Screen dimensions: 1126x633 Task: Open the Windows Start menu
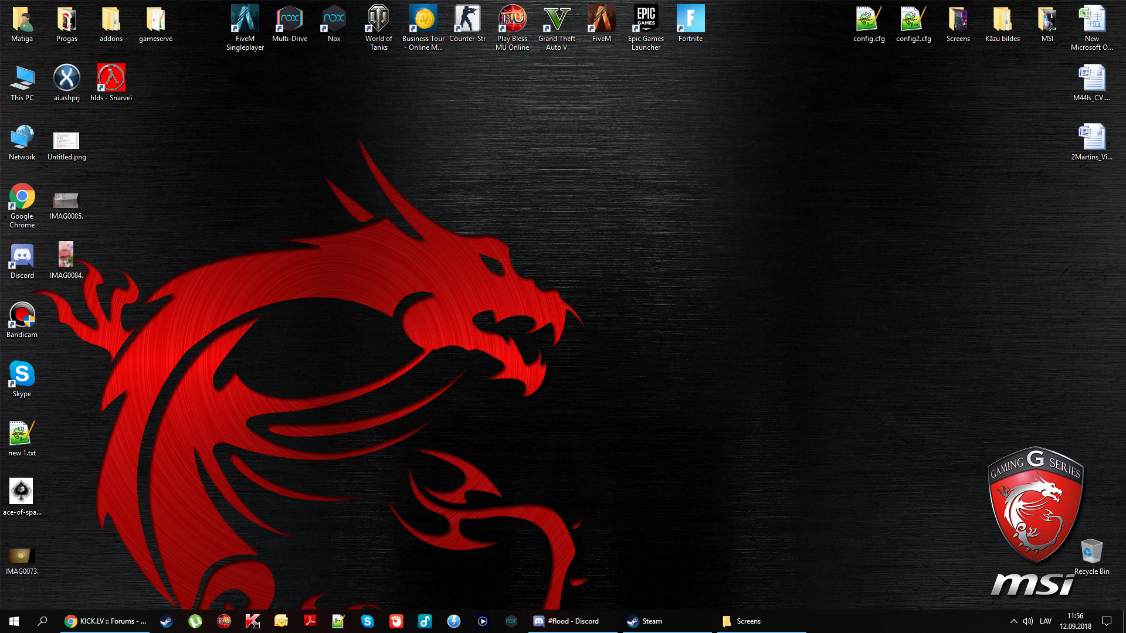(x=14, y=621)
